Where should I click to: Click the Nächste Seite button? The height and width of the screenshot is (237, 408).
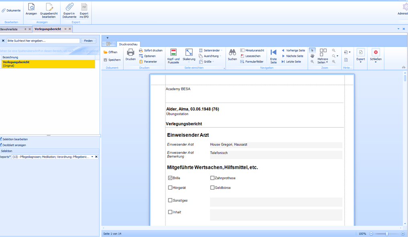tap(293, 56)
